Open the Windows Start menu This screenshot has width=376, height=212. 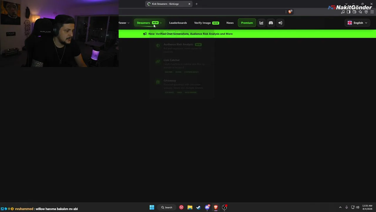click(x=152, y=207)
